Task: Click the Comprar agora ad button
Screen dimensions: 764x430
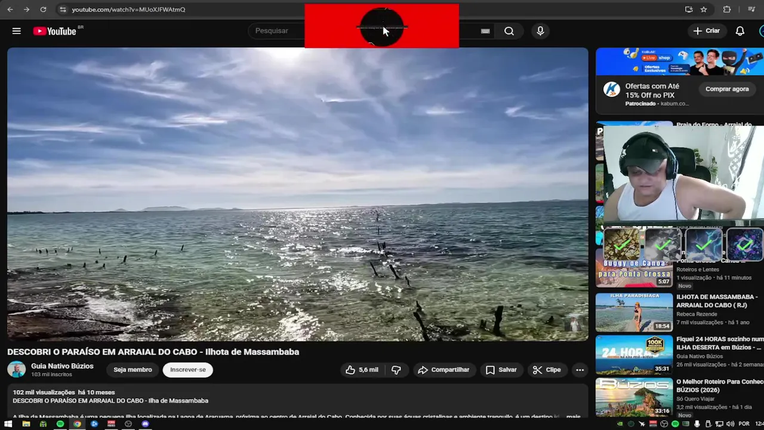Action: [x=727, y=89]
